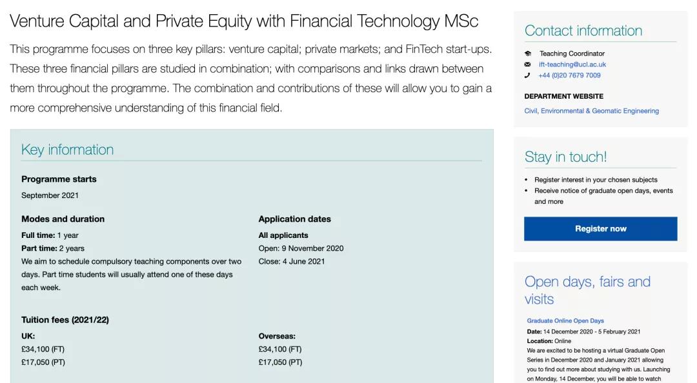Click the Programme starts label
Screen dimensions: 697x383
click(59, 179)
